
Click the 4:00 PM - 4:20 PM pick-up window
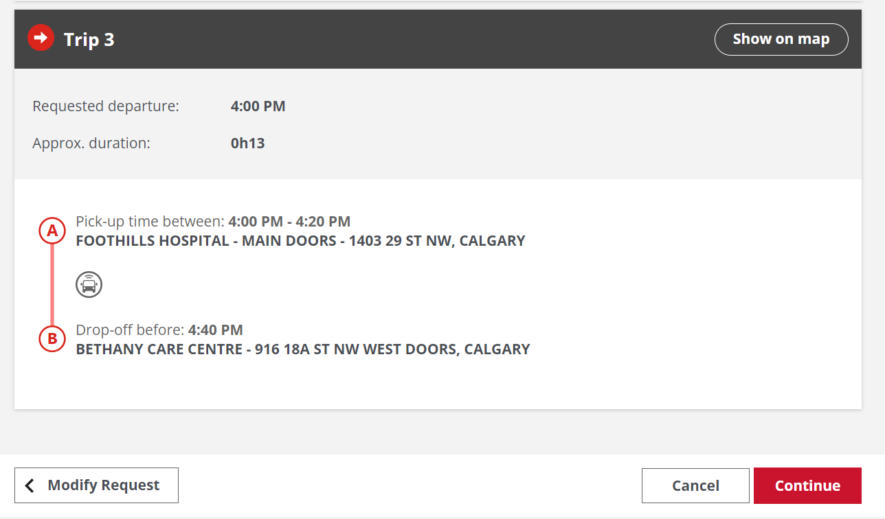click(289, 222)
